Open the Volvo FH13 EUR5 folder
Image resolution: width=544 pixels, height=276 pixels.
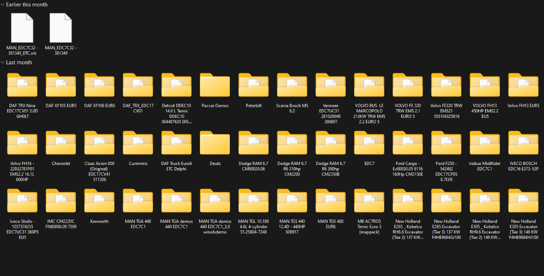coord(523,85)
